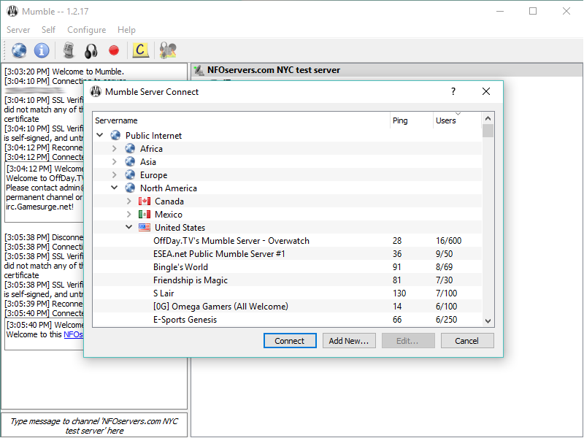
Task: Click the 9/50 users value
Action: (444, 253)
